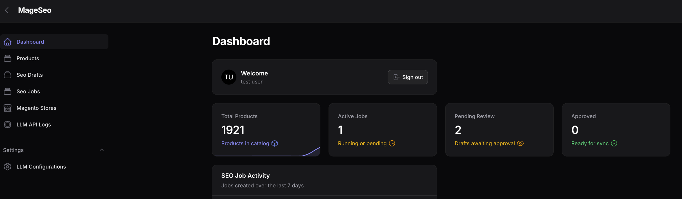Click the Dashboard home icon in sidebar

pos(7,42)
